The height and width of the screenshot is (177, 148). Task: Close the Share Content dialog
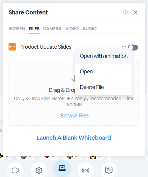[135, 13]
